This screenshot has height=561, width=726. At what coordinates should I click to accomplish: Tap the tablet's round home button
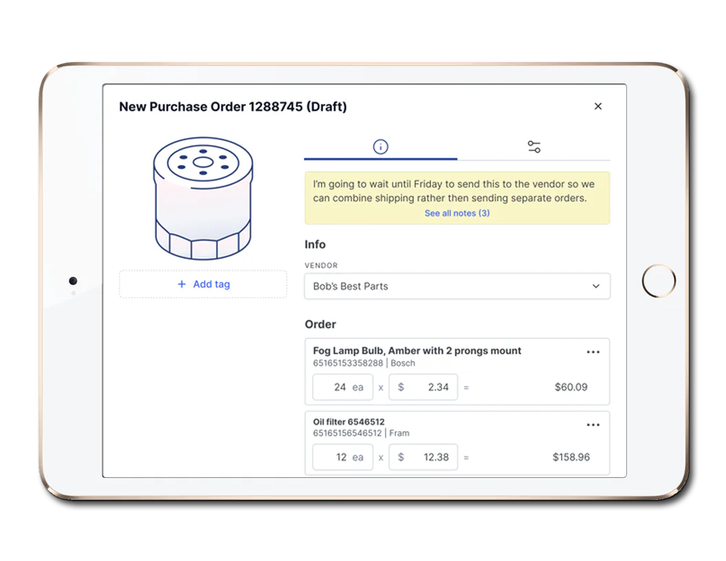[659, 281]
